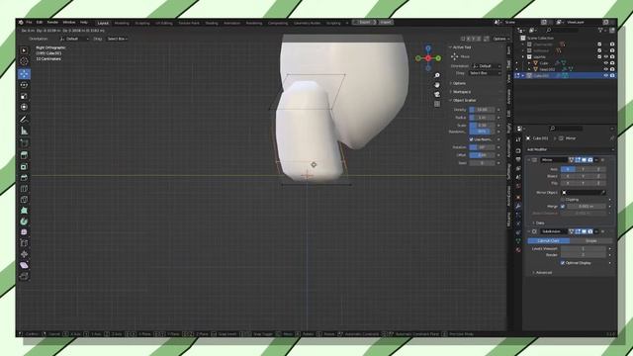The image size is (633, 356).
Task: Switch to the UV Editing workspace tab
Action: (164, 23)
